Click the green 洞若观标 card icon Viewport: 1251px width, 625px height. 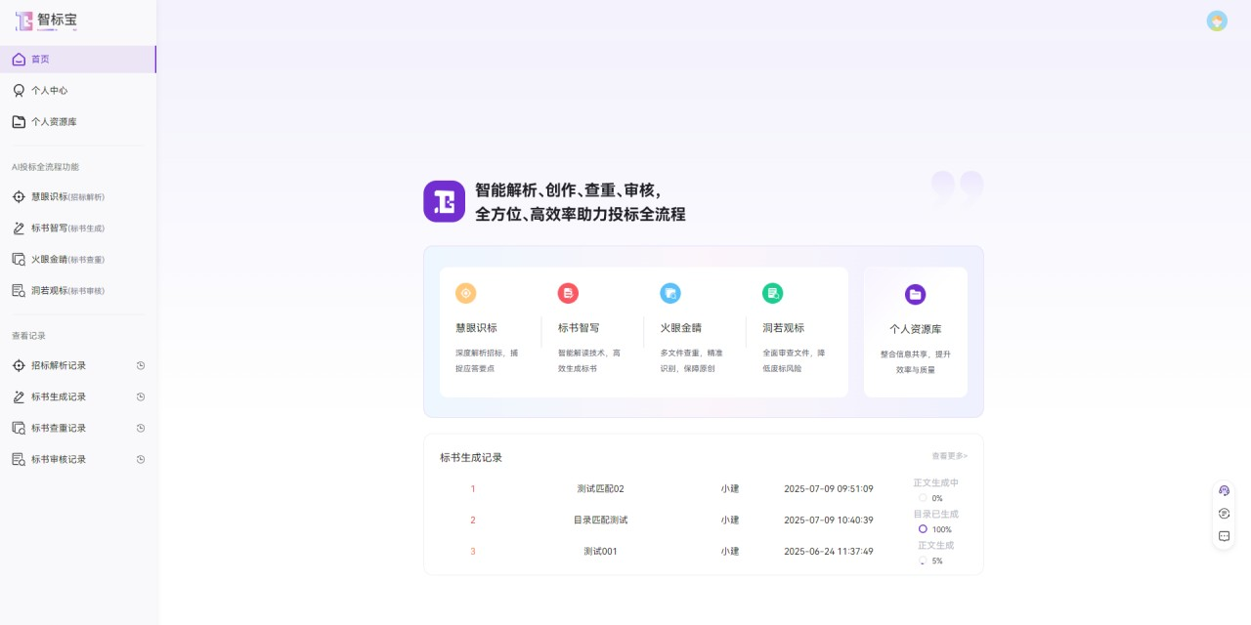tap(773, 293)
